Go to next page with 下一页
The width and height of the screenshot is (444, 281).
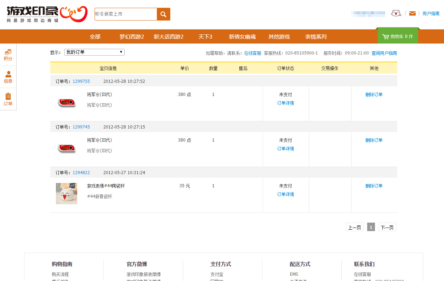tap(387, 227)
